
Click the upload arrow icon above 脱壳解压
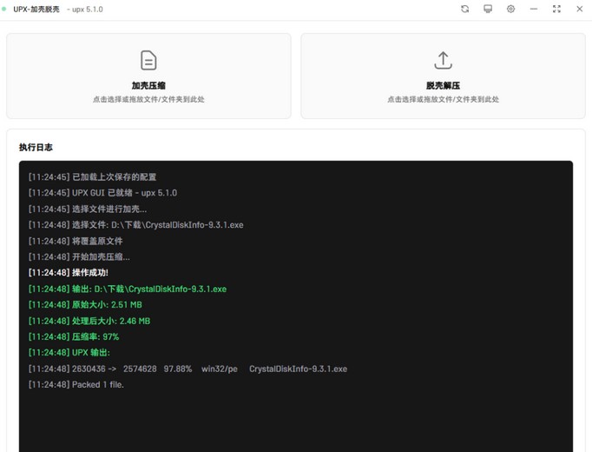pyautogui.click(x=443, y=60)
